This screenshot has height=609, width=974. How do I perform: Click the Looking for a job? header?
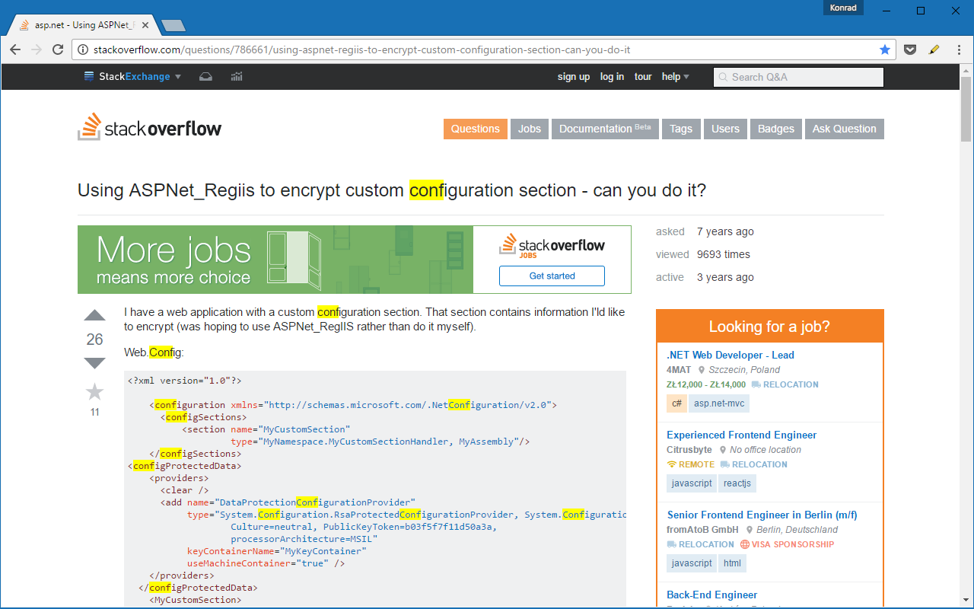[769, 327]
